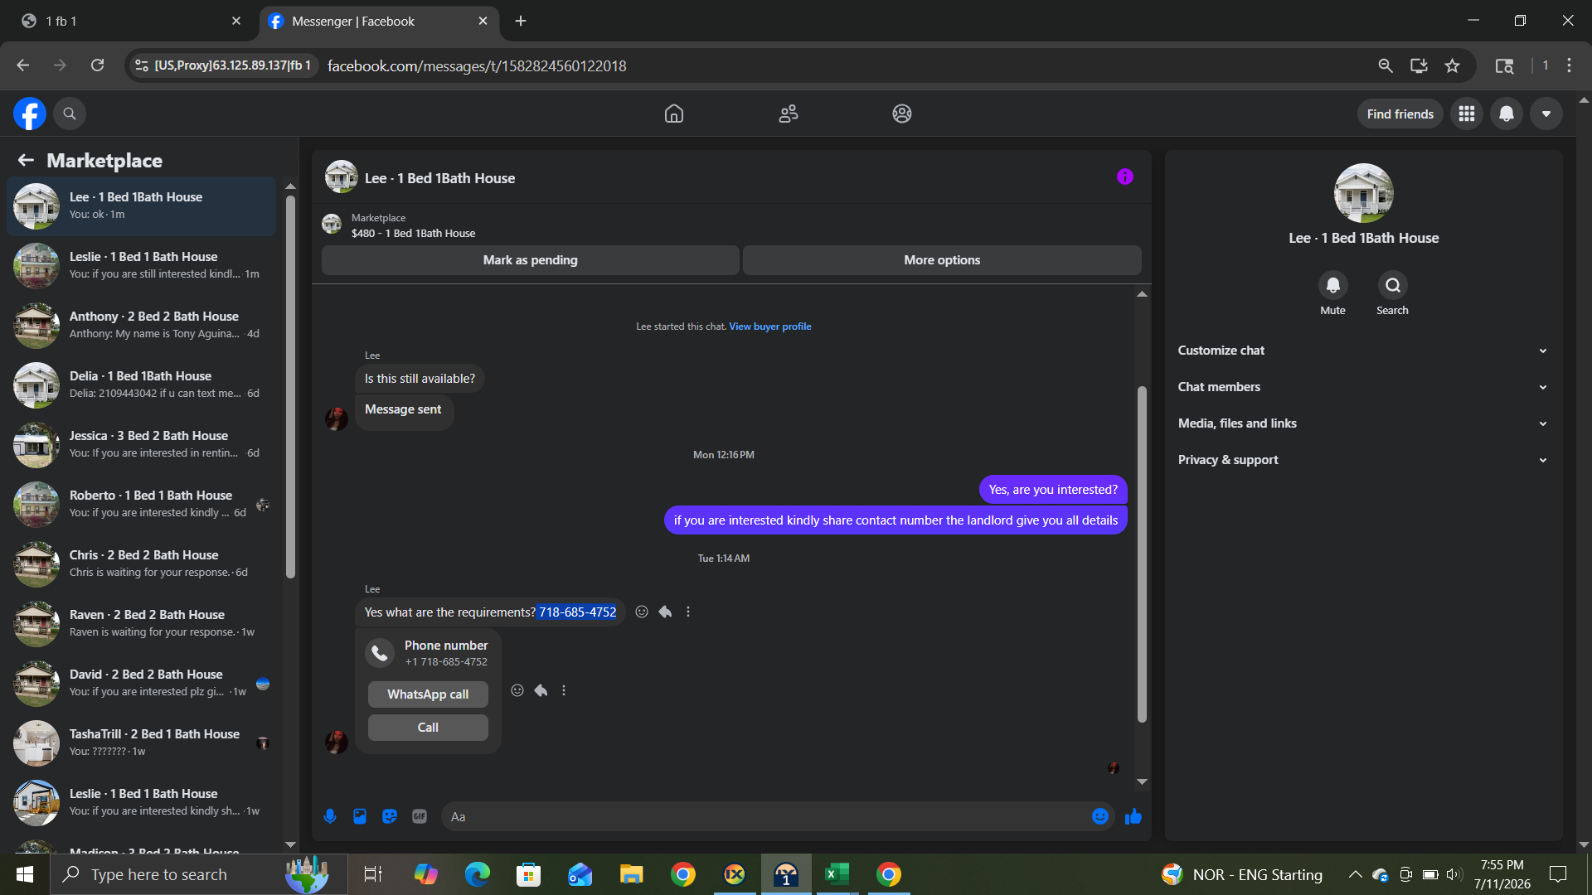Click Find friends button

coord(1400,114)
